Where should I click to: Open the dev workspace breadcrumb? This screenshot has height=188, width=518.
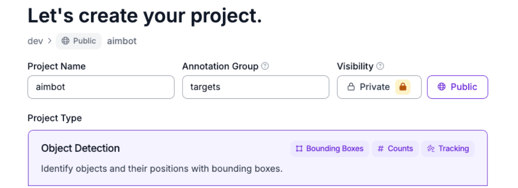pos(35,41)
